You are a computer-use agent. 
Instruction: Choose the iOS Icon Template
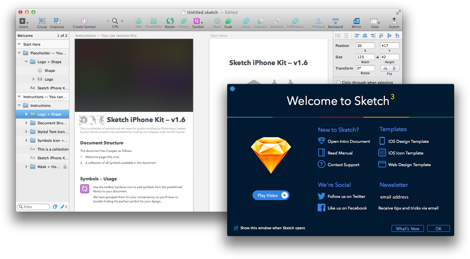(x=401, y=153)
